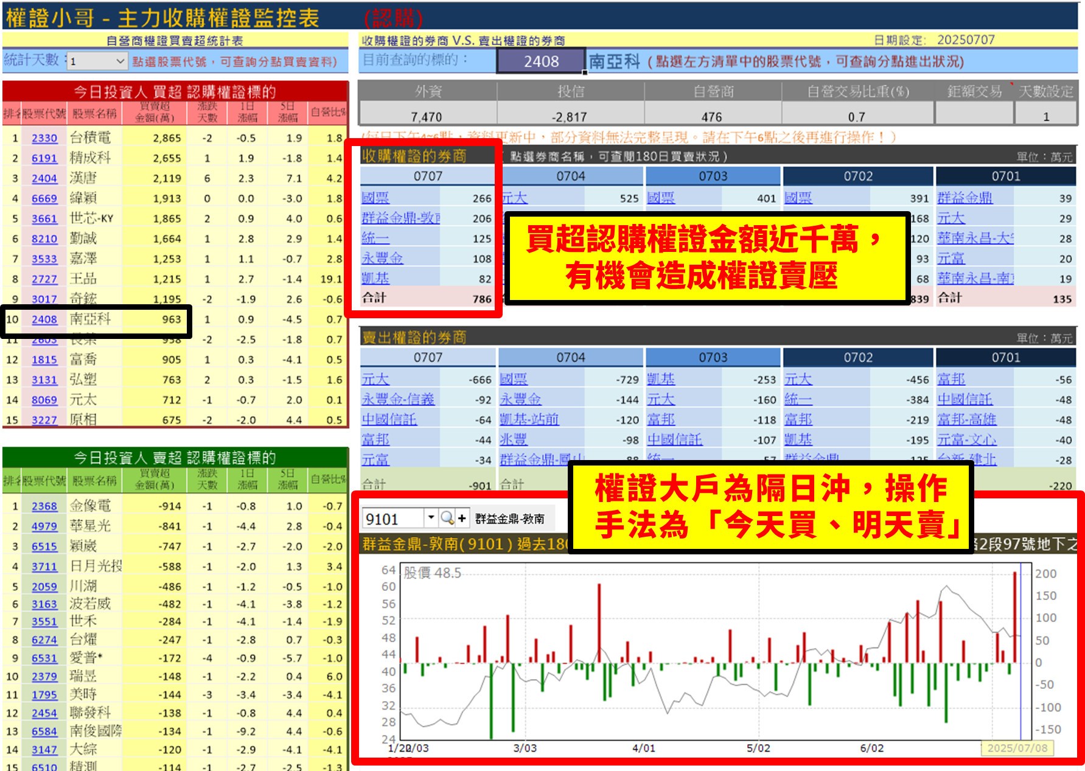Screen dimensions: 1085x771
Task: Click the 0707 date header in buyers table
Action: pyautogui.click(x=428, y=176)
